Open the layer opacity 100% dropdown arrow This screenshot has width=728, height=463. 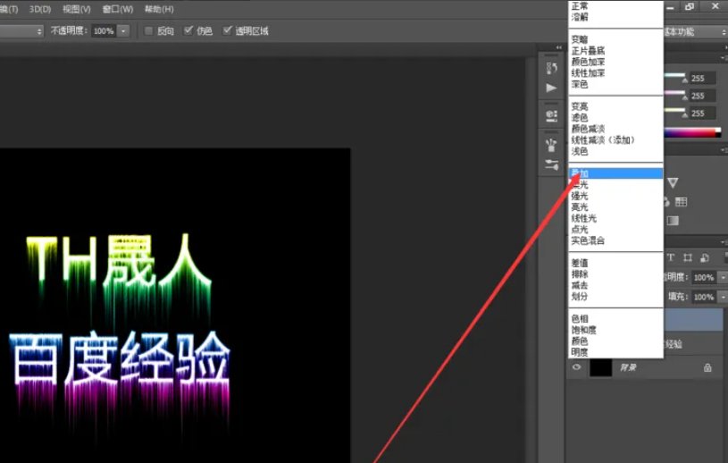click(x=723, y=277)
